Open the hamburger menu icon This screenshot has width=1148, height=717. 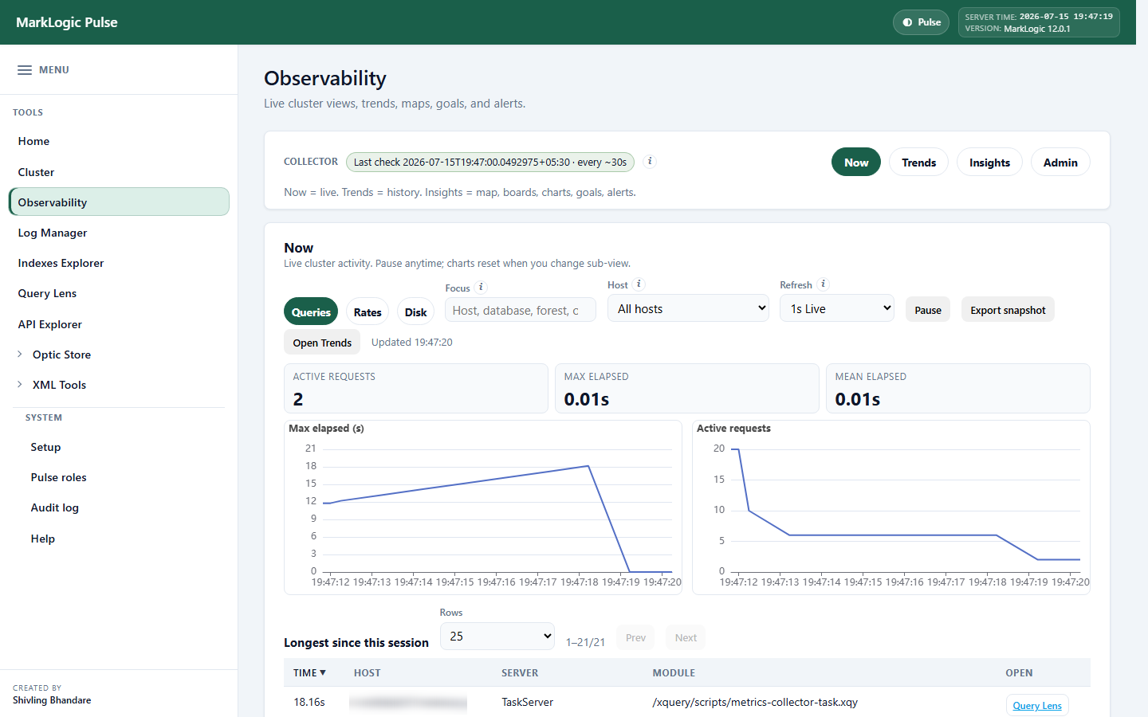point(25,70)
